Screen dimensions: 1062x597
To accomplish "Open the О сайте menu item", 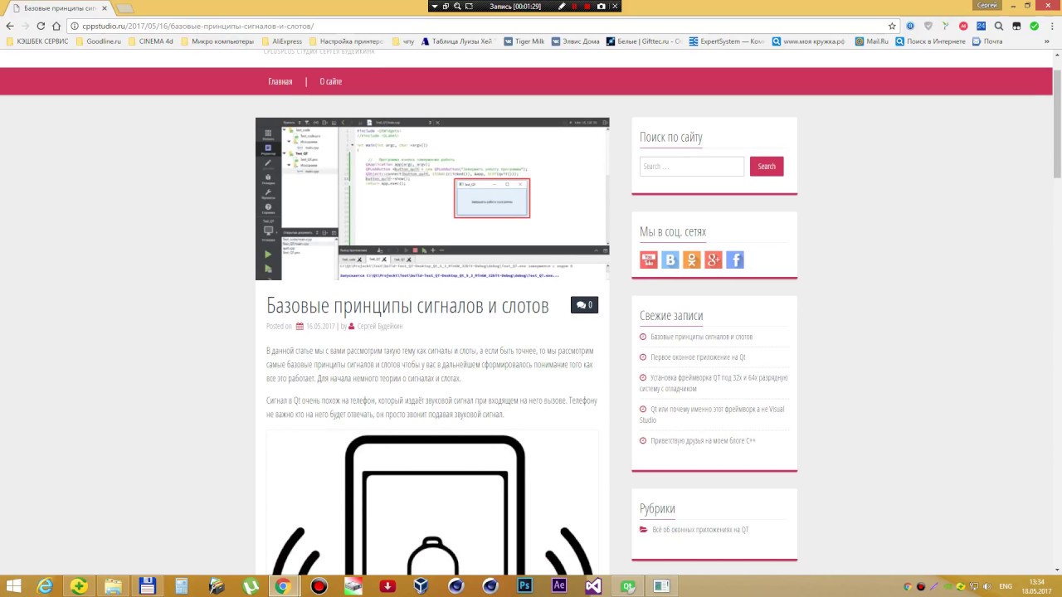I will [x=331, y=81].
